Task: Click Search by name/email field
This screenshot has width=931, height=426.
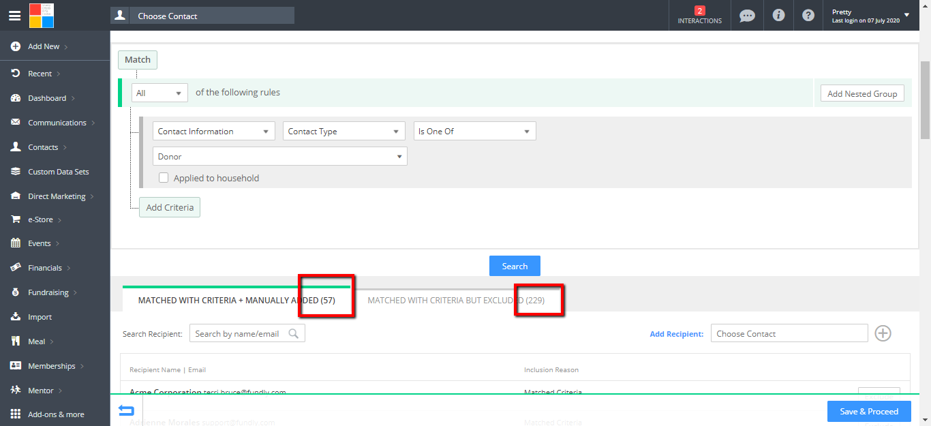Action: tap(247, 333)
